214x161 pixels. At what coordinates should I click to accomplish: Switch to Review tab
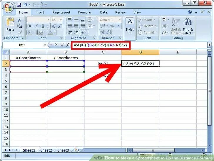tap(121, 12)
